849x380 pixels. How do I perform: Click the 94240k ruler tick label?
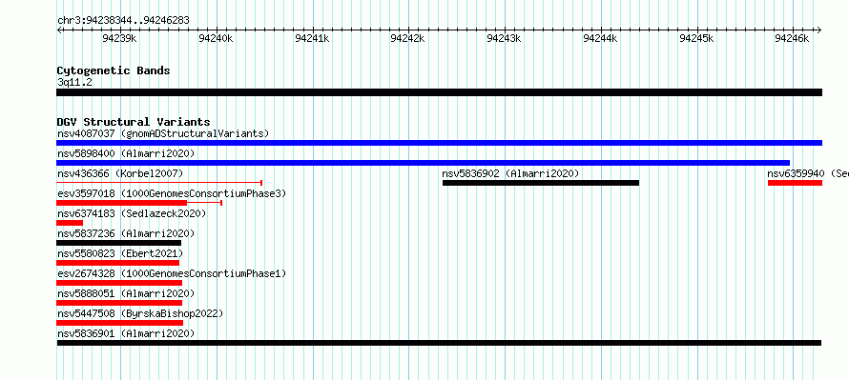(x=216, y=38)
